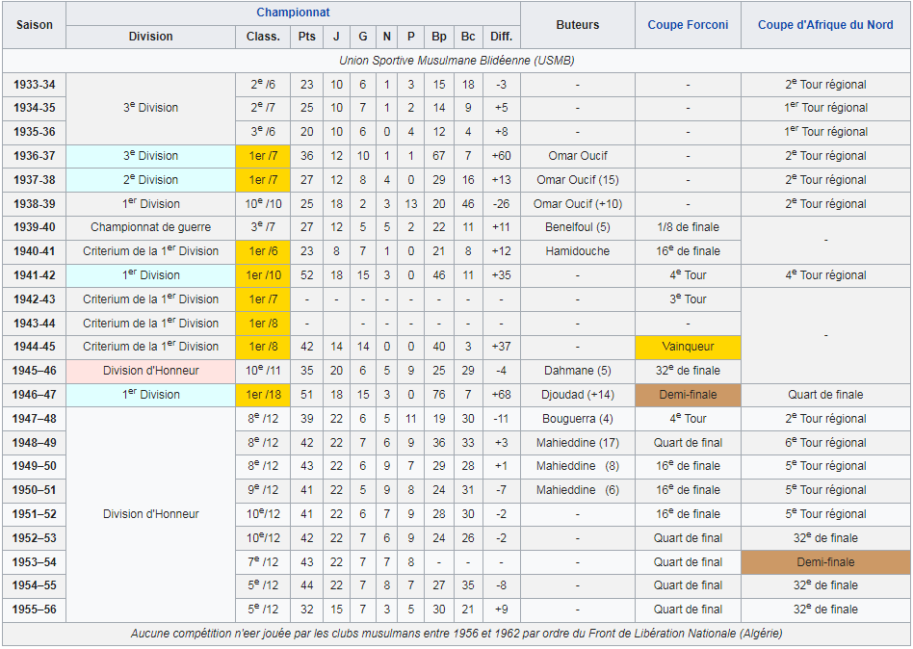Click the 1/8 de finale cell
The width and height of the screenshot is (913, 649).
(688, 227)
